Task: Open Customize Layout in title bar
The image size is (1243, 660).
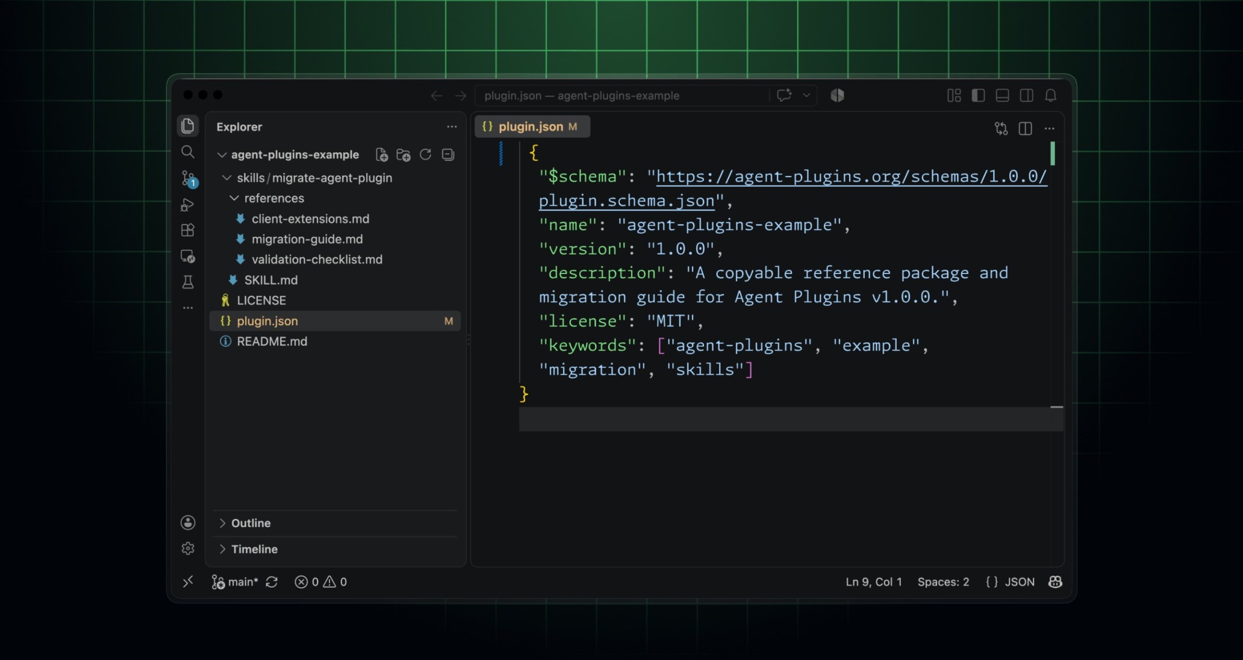Action: (954, 95)
